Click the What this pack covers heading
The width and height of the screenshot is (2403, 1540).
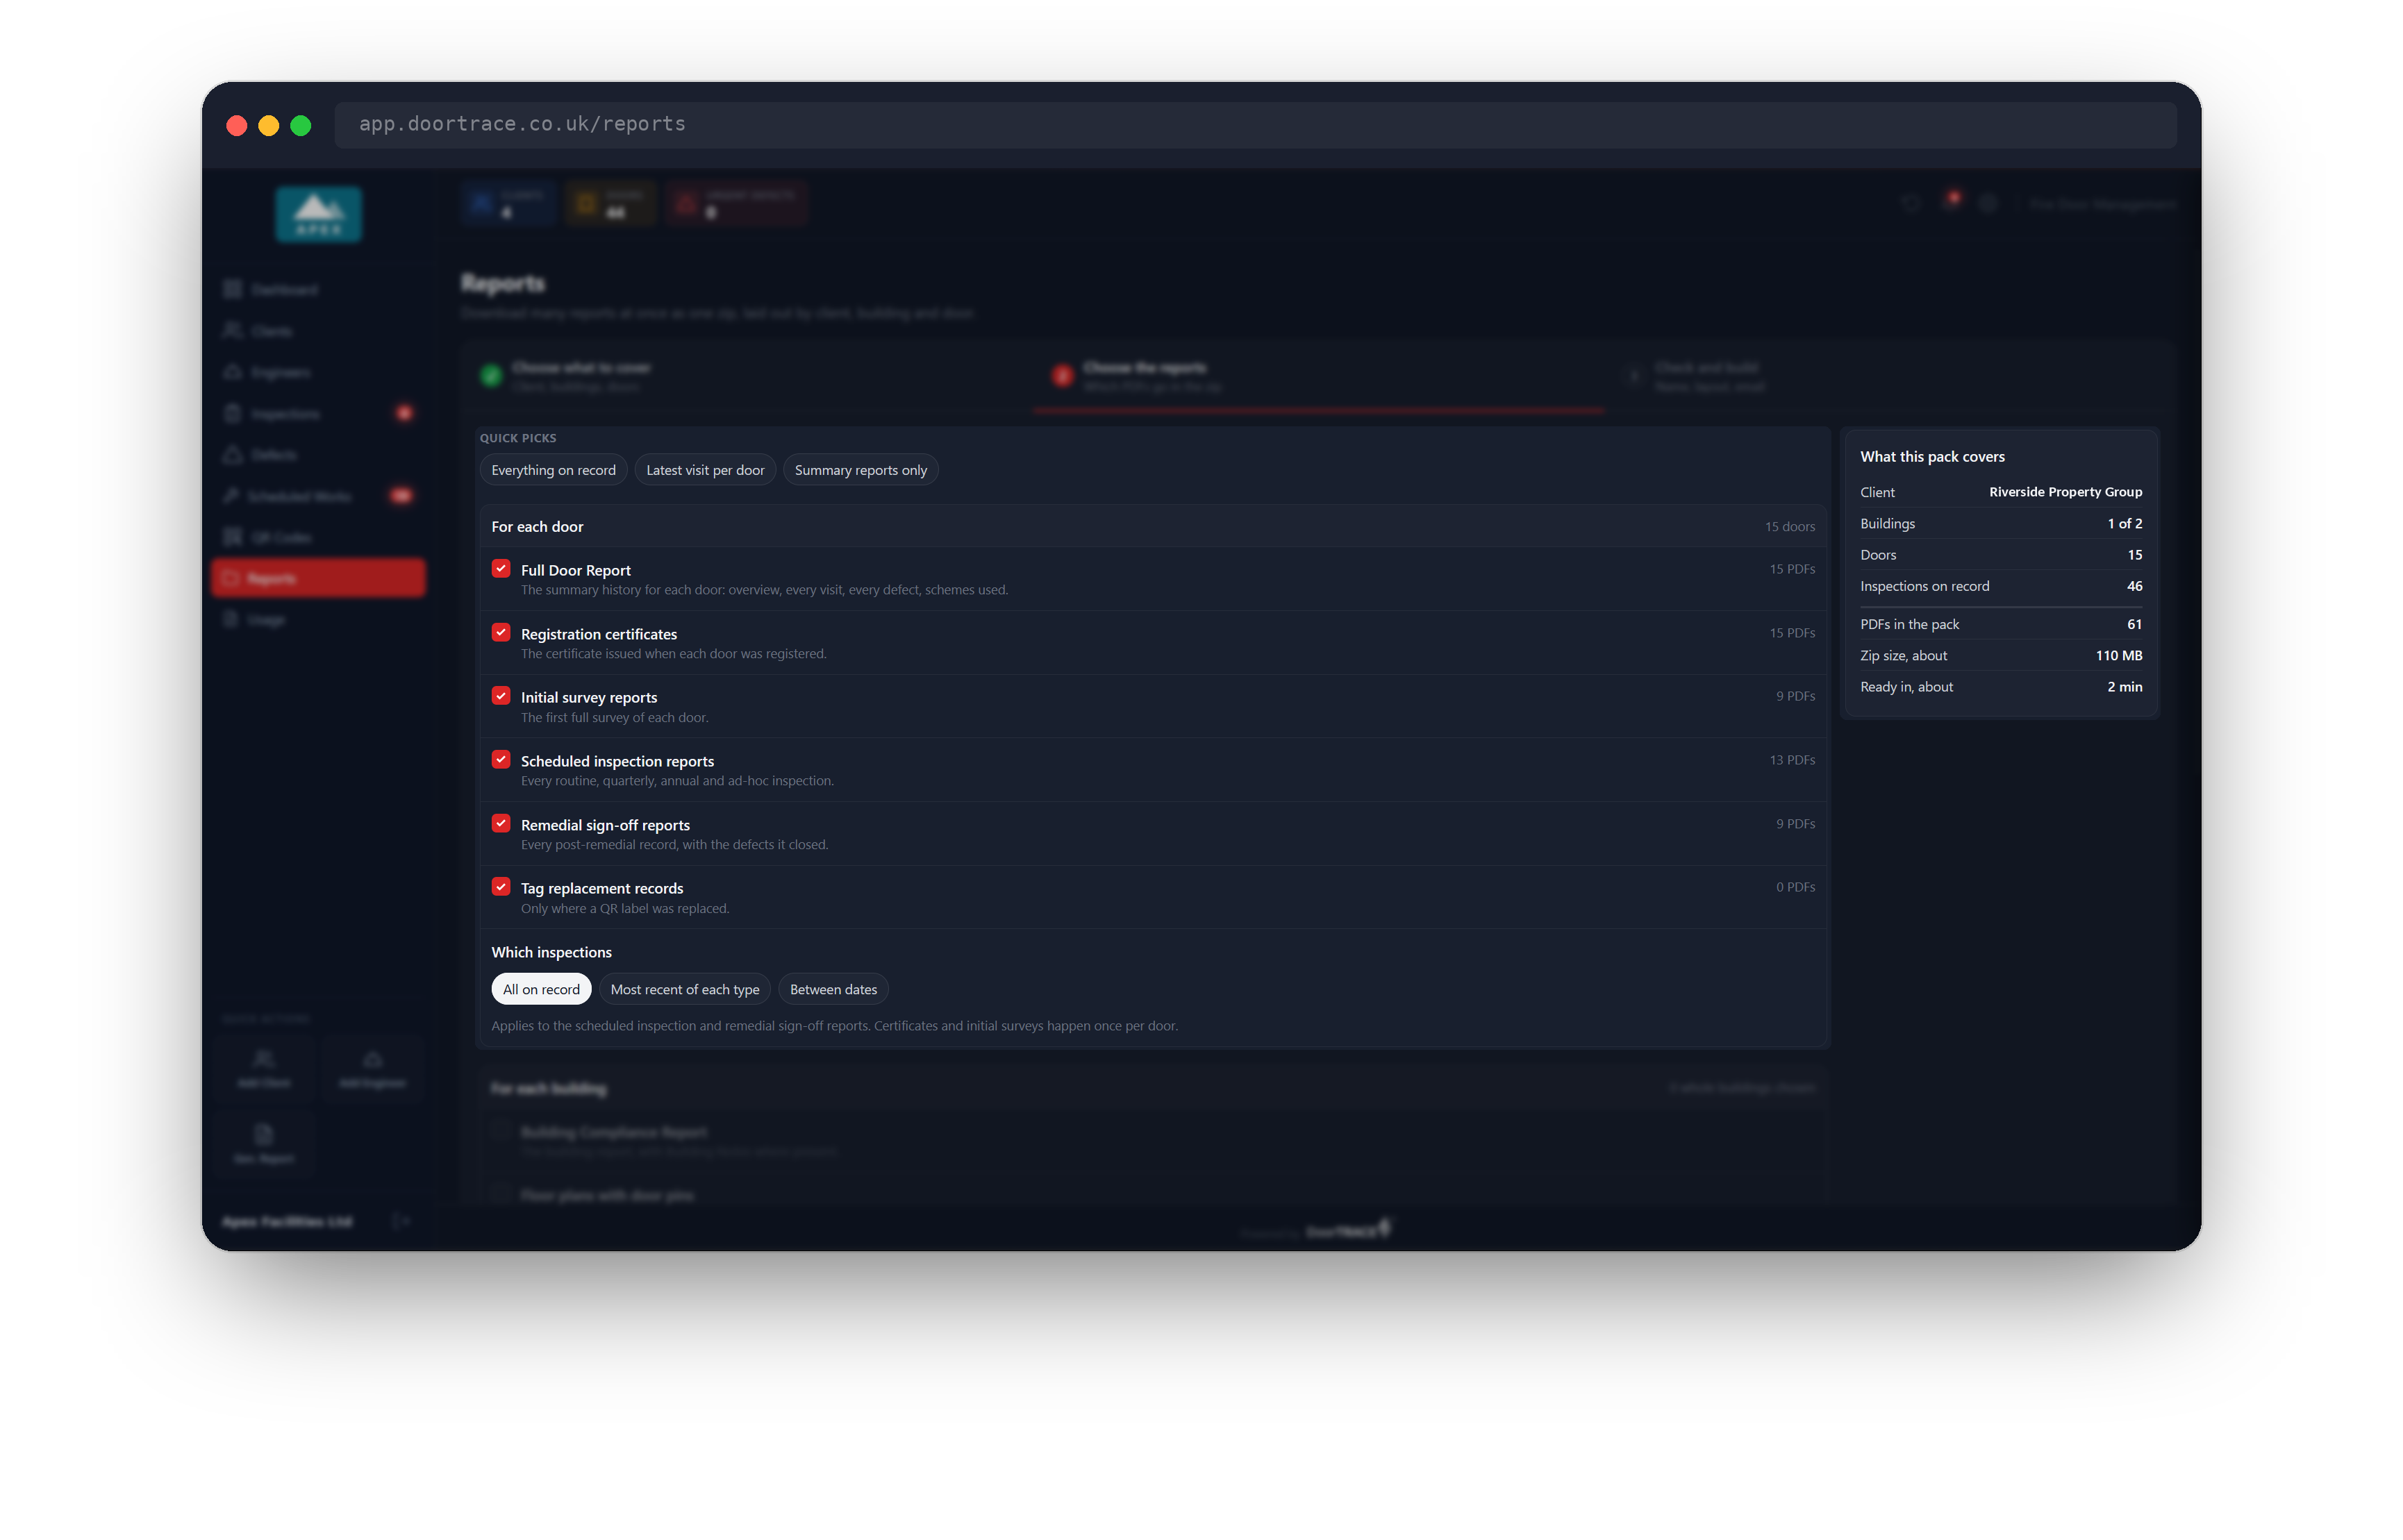[1932, 456]
